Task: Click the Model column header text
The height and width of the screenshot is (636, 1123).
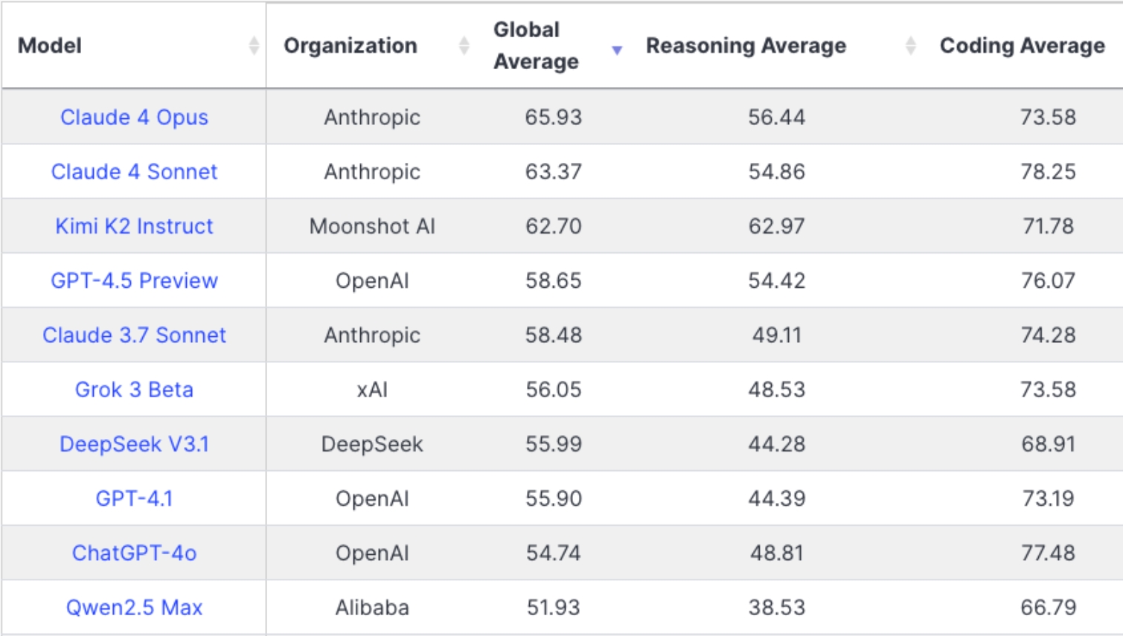Action: click(x=50, y=45)
